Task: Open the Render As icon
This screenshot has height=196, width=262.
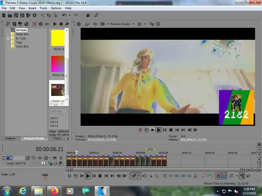Action: (x=28, y=15)
